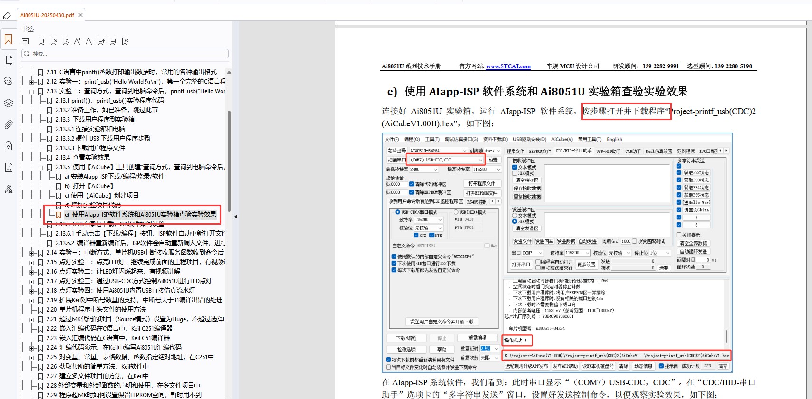Go to bookmark 2.13.6.1 手动点击【下载/编程】按钮

(140, 234)
